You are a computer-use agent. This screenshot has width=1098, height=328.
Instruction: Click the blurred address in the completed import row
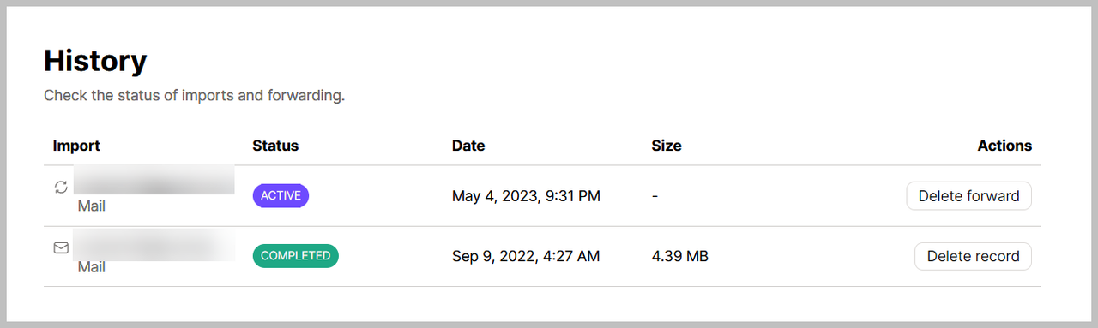(154, 244)
